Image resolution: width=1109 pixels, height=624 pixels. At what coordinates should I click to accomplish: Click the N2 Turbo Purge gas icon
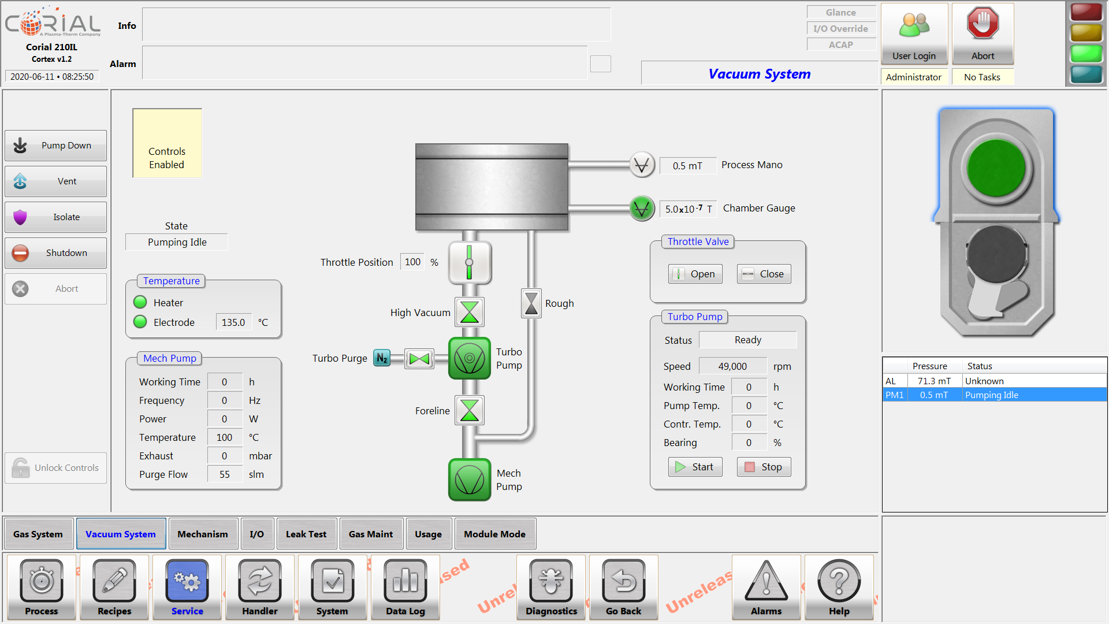click(x=382, y=358)
